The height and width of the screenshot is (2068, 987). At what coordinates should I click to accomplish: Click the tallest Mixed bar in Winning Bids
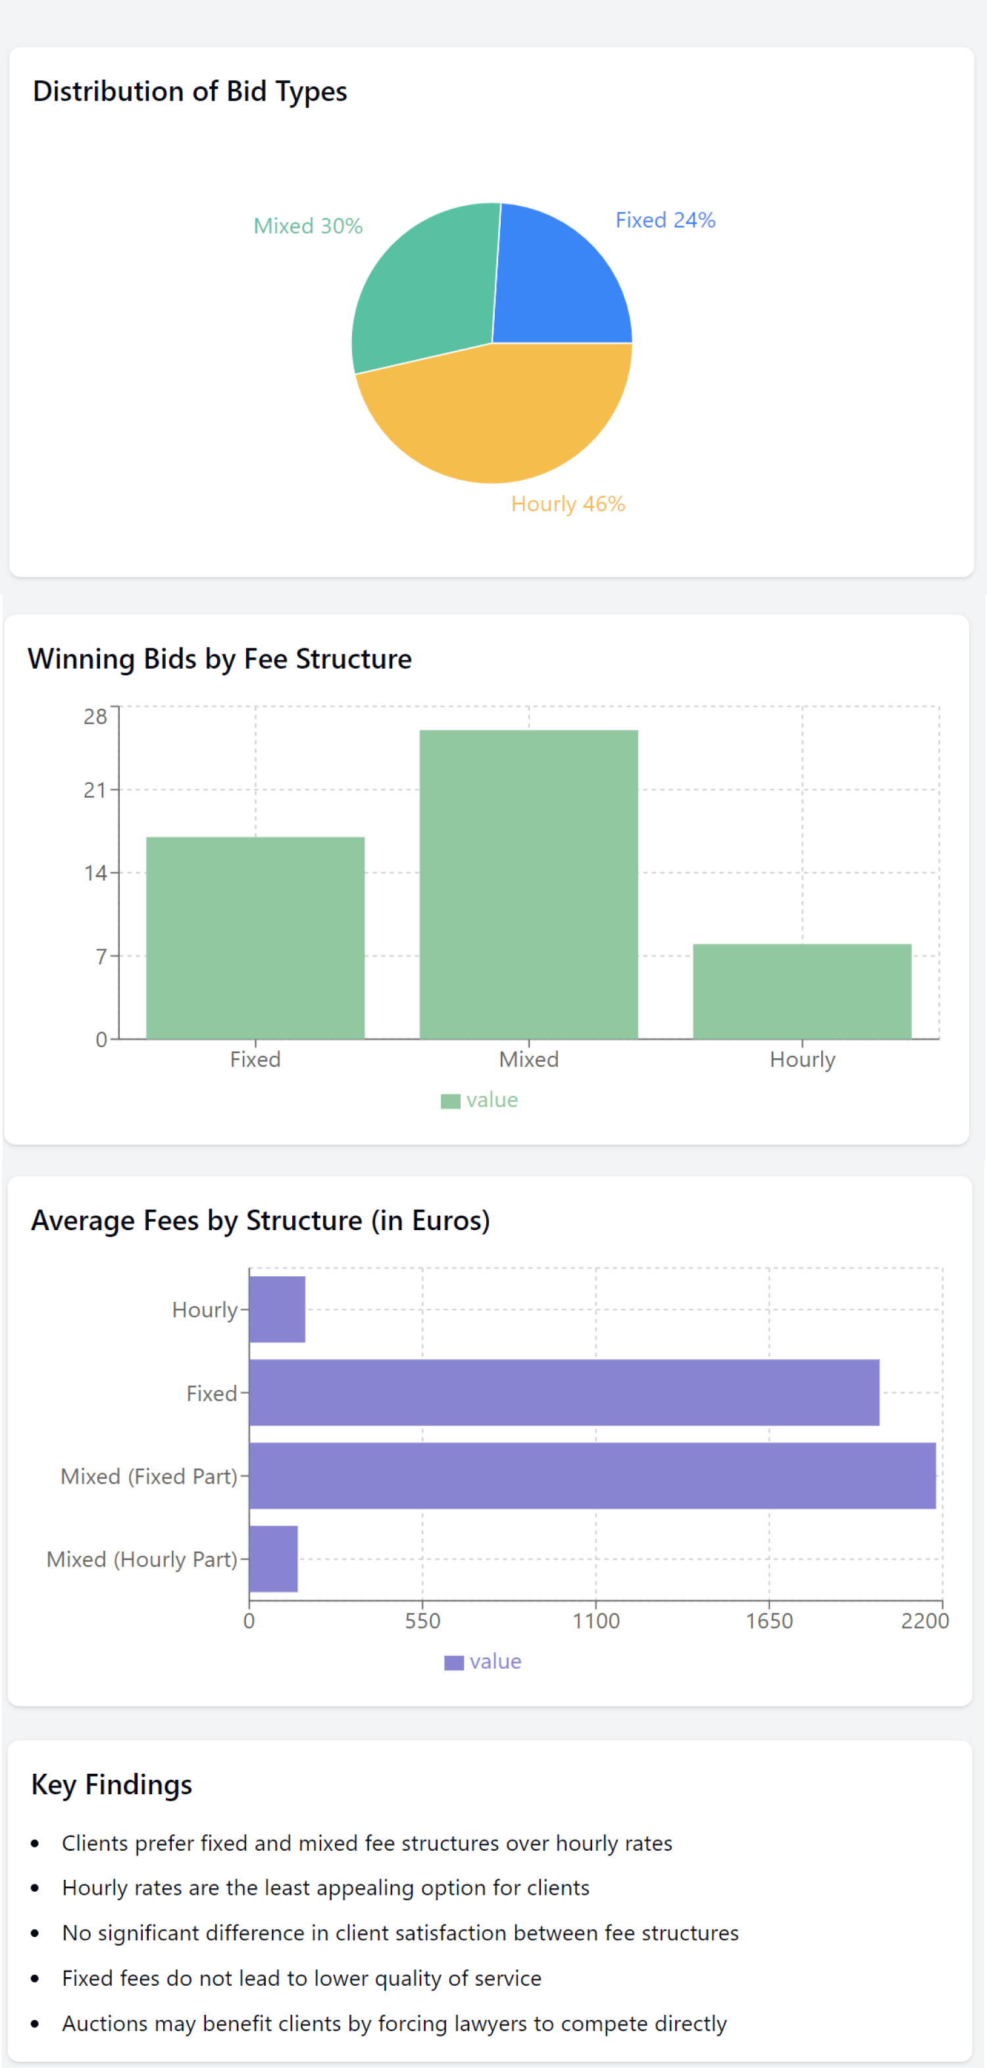click(528, 885)
